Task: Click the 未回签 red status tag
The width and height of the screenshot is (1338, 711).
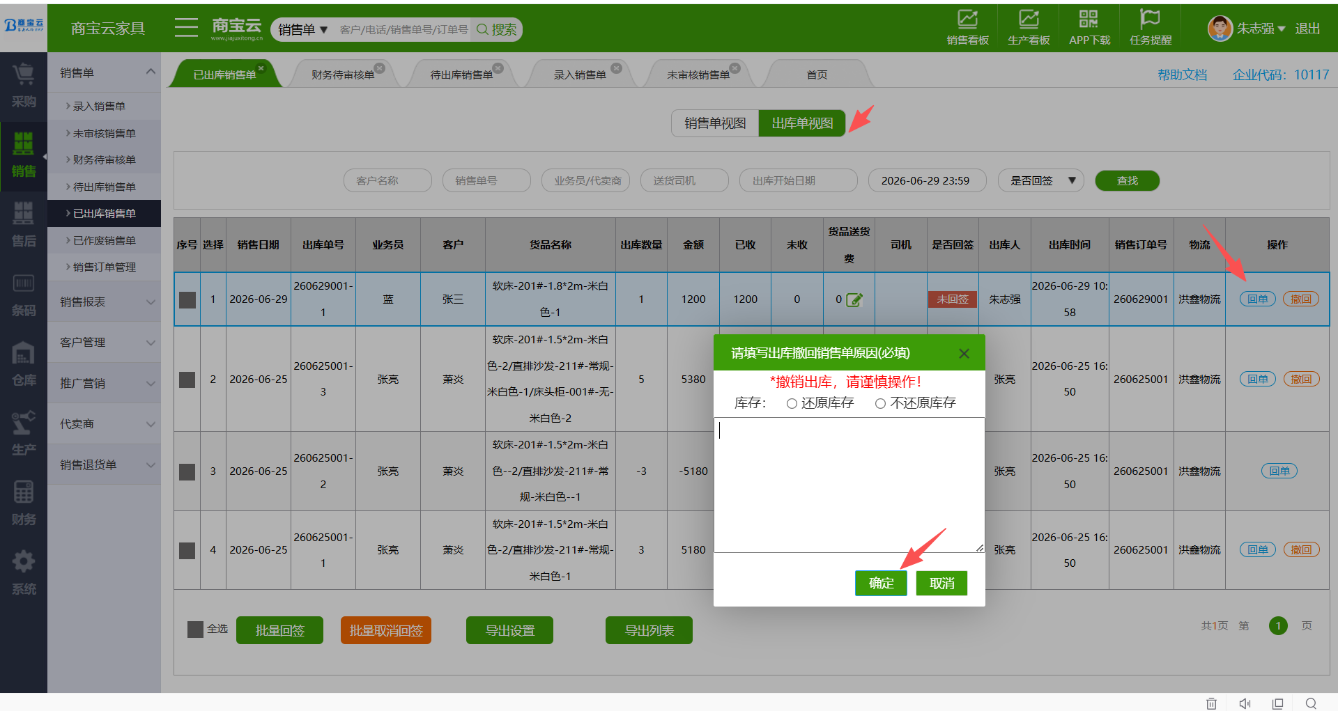Action: (x=953, y=299)
